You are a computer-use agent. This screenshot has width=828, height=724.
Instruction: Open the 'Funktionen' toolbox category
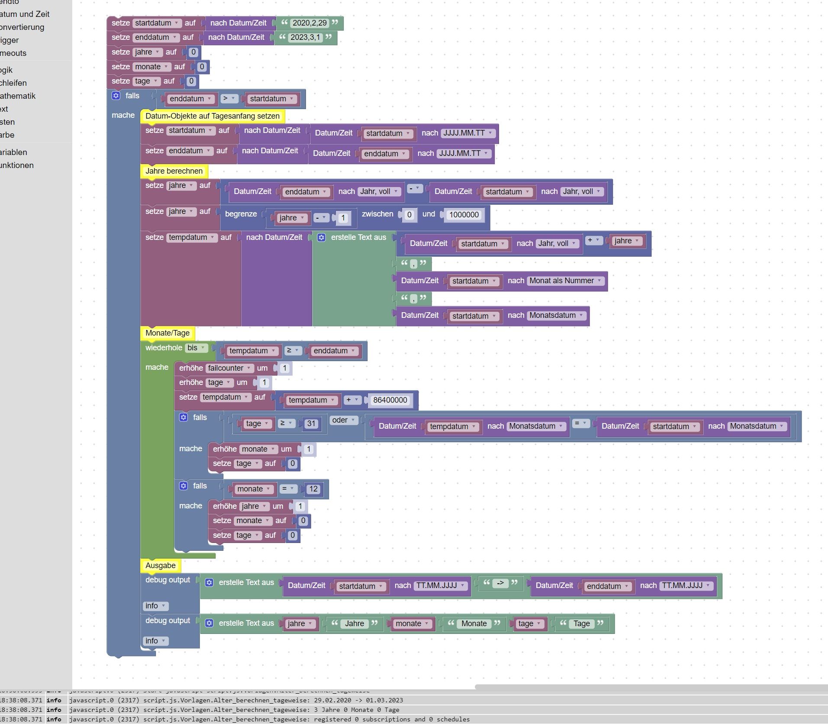pyautogui.click(x=17, y=165)
